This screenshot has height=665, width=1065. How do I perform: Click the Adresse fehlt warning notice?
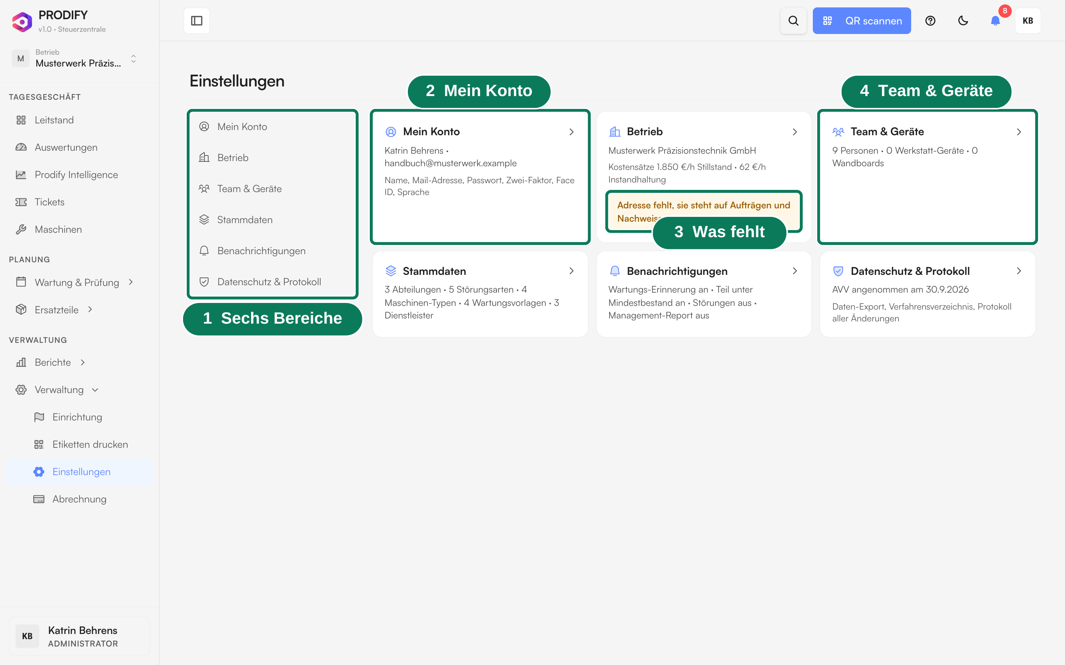click(x=704, y=212)
